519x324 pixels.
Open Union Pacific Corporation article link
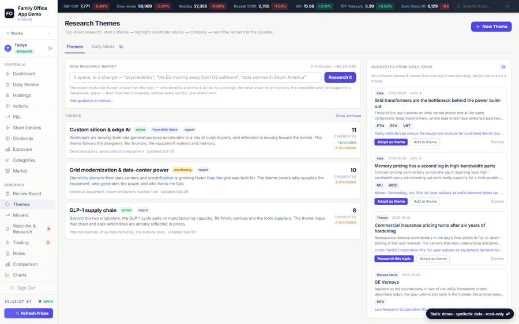[x=439, y=250]
